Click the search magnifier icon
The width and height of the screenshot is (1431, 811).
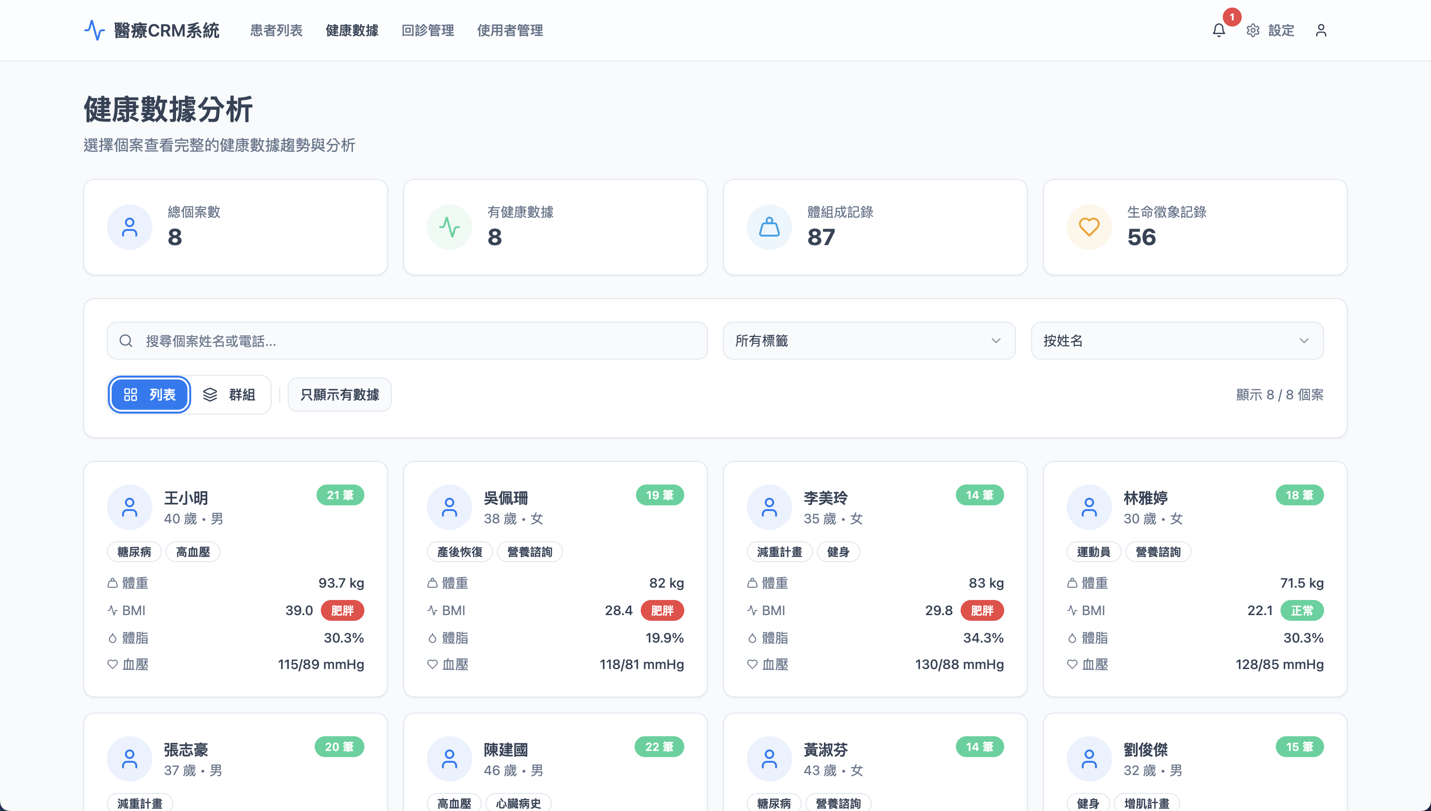pyautogui.click(x=126, y=340)
